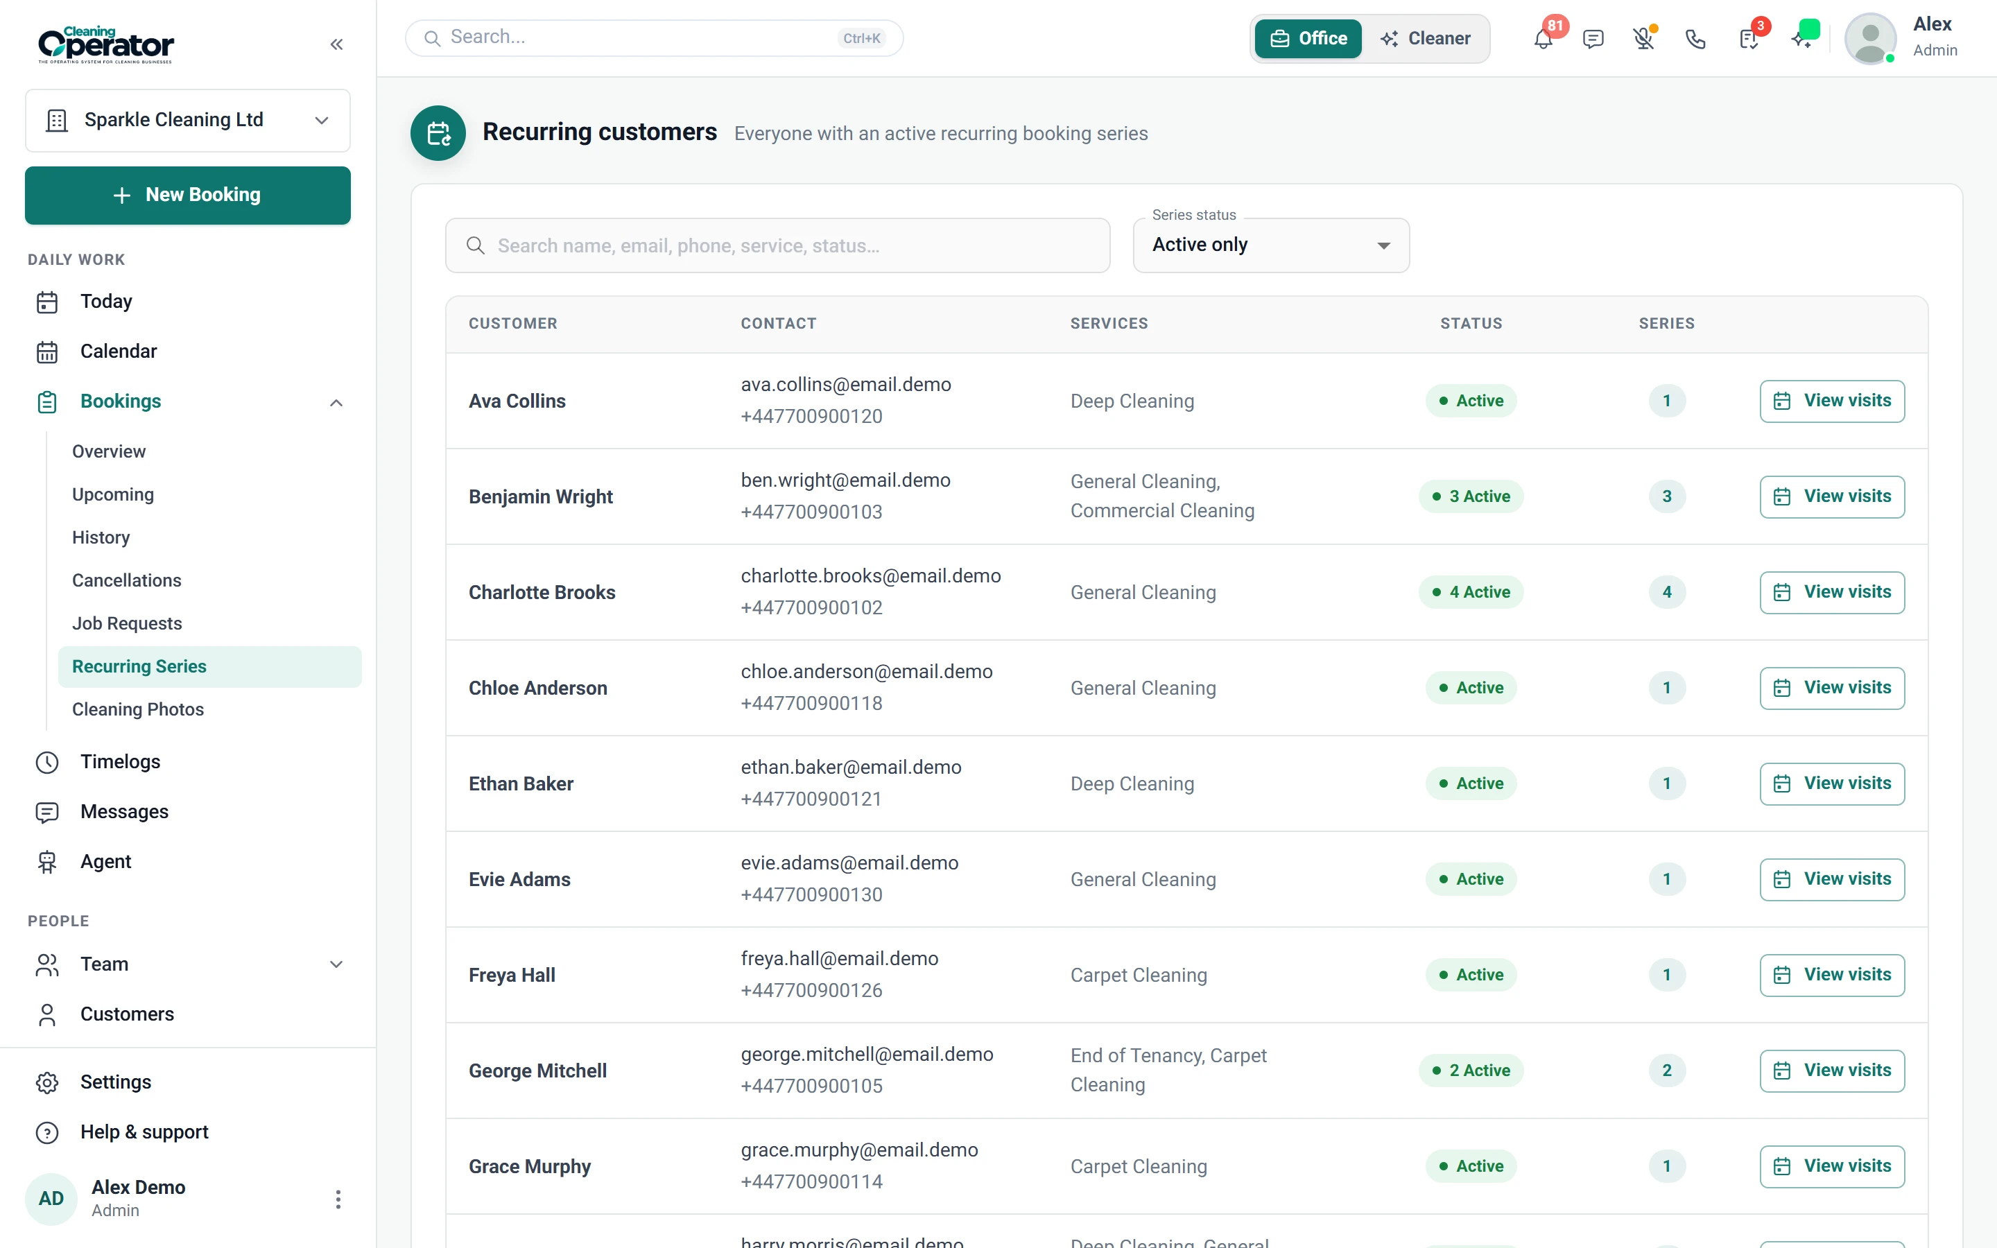Open the chat messages icon in header
This screenshot has width=1997, height=1248.
click(1593, 39)
